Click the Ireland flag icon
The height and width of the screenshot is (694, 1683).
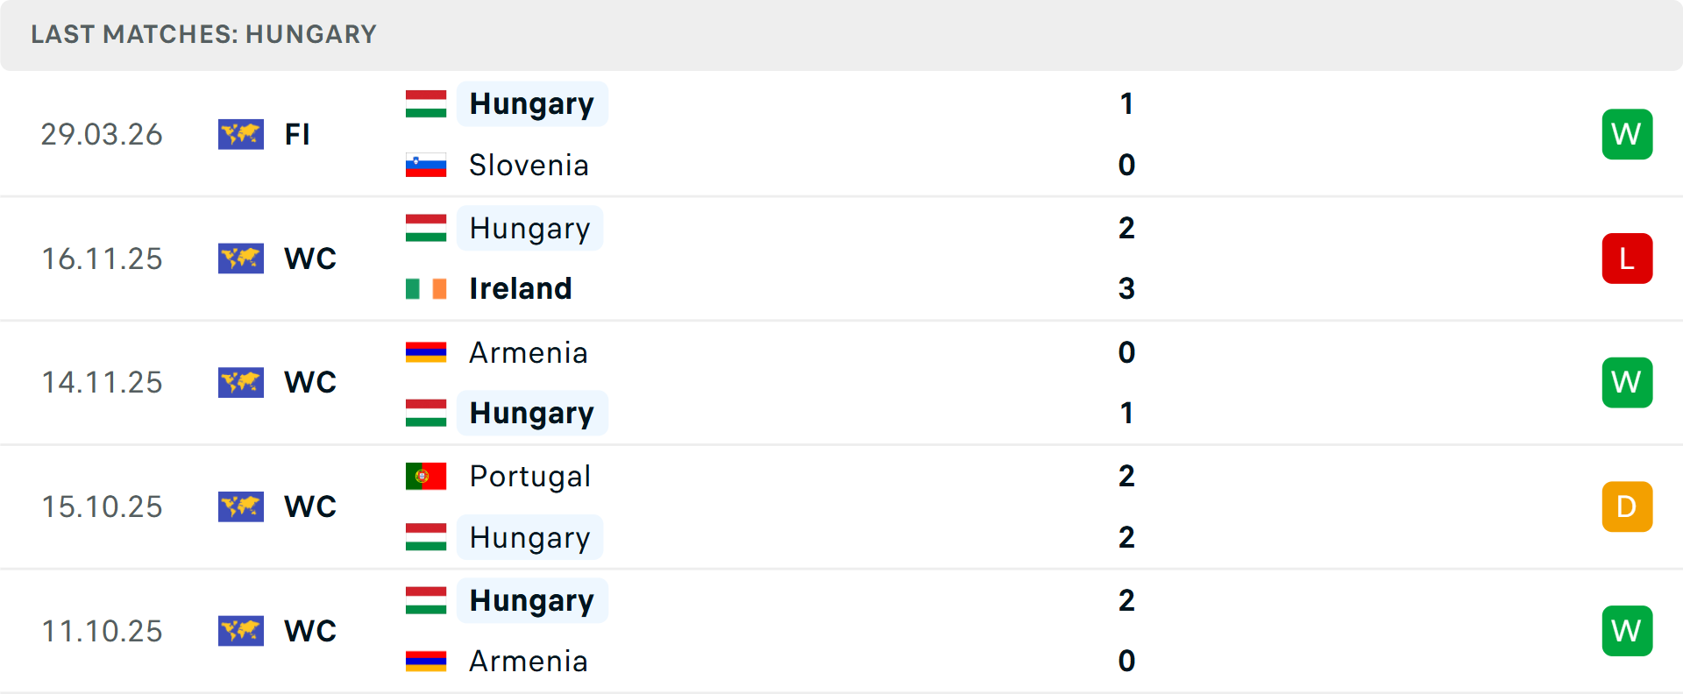(425, 287)
